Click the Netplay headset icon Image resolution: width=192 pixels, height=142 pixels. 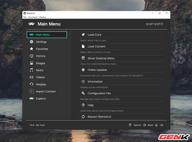[31, 84]
